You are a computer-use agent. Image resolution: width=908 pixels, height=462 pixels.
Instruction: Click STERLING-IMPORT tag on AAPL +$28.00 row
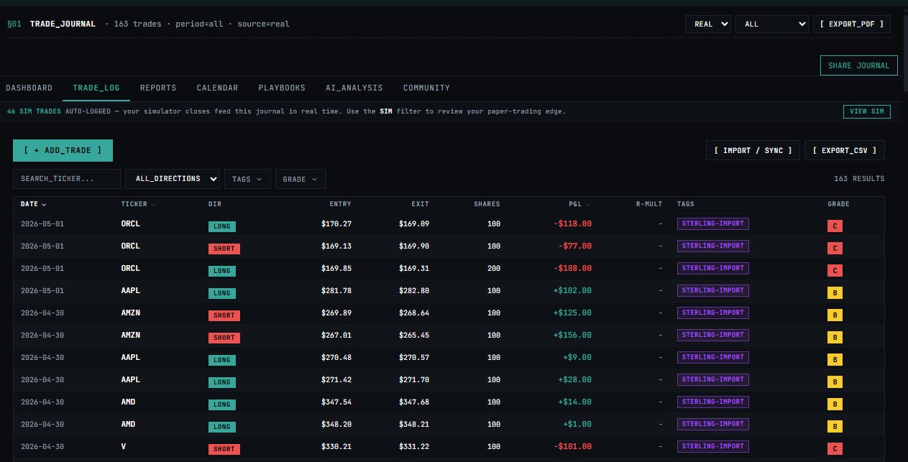[713, 379]
